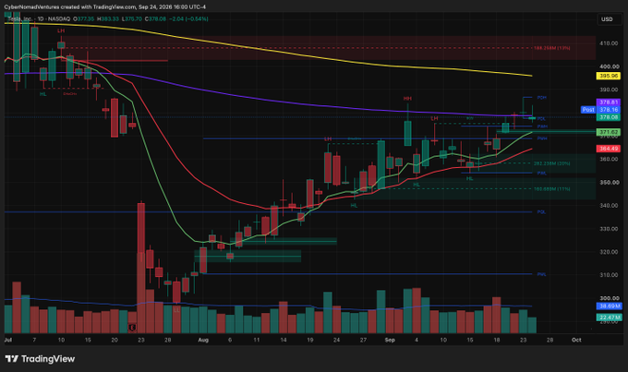Click the 7 date label on the time axis
This screenshot has width=628, height=372.
pyautogui.click(x=34, y=340)
